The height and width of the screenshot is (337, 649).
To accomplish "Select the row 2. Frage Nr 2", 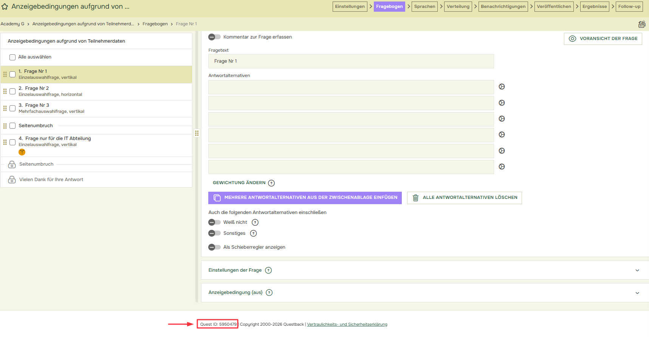I will coord(96,92).
